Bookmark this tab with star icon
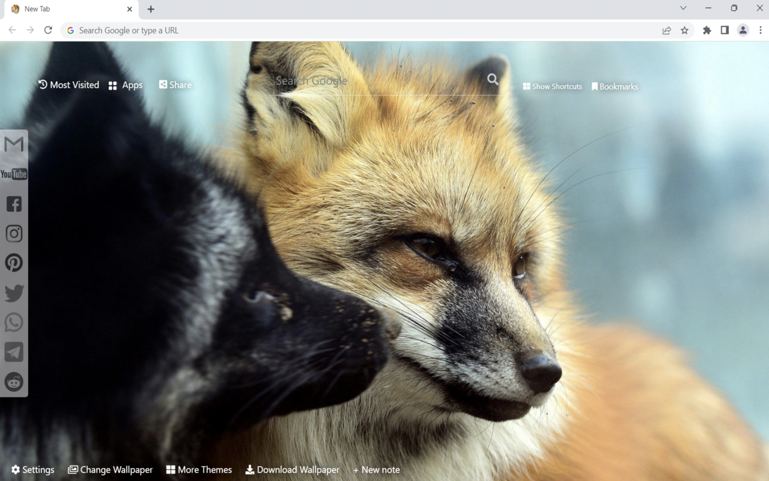The height and width of the screenshot is (481, 769). click(x=684, y=30)
